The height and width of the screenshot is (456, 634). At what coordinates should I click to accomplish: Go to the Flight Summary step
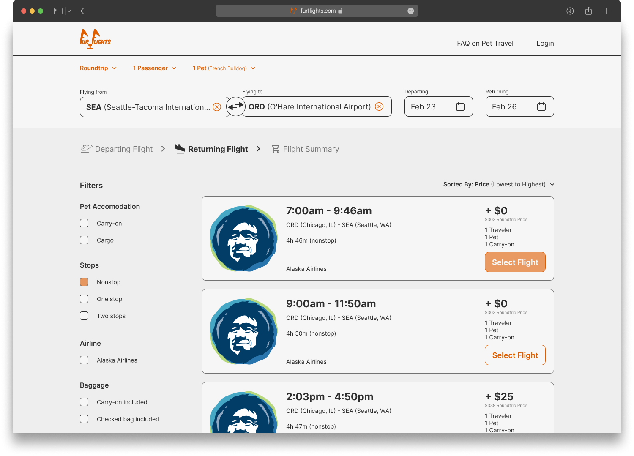tap(305, 149)
